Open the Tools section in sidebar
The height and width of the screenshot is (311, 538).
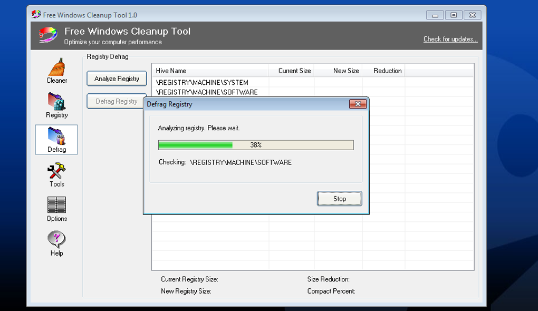click(56, 174)
